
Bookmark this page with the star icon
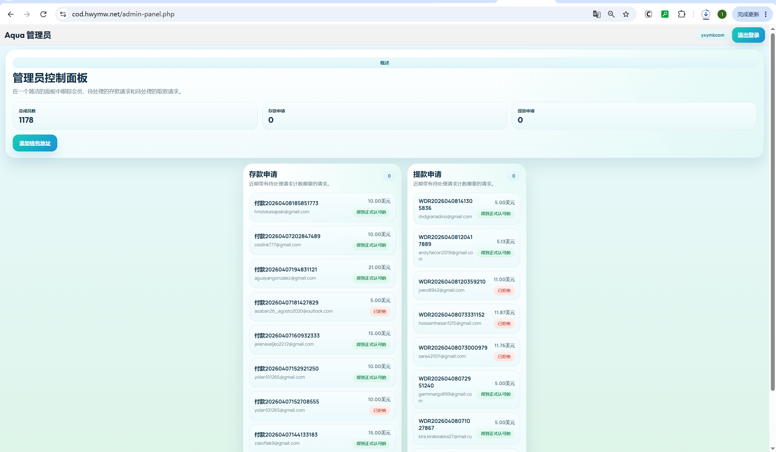(x=626, y=14)
